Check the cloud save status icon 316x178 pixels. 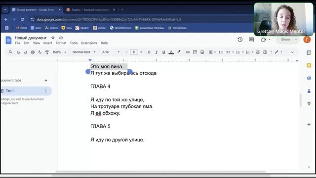(x=61, y=38)
